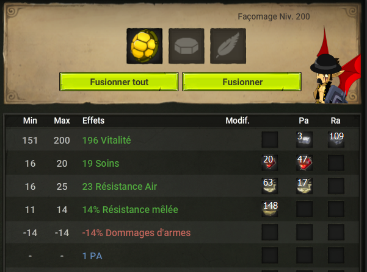This screenshot has width=367, height=272.
Task: Use the Pa Vitalité rune with count 3
Action: (x=304, y=139)
